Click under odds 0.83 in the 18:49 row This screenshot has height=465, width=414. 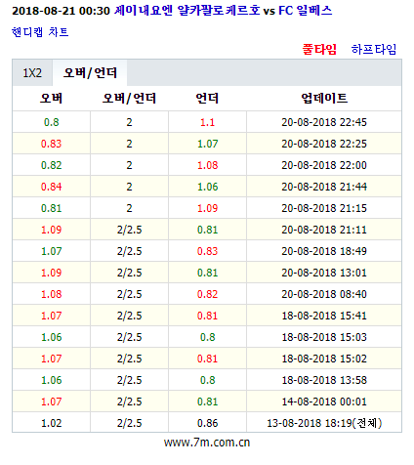click(x=207, y=251)
